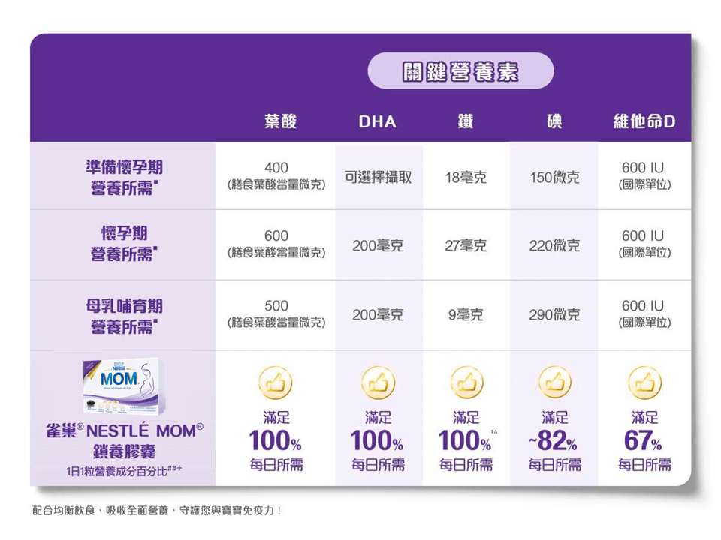Select the DHA column header
The height and width of the screenshot is (540, 721).
coord(377,121)
